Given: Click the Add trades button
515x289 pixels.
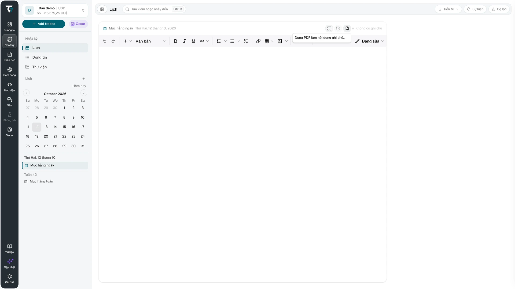Looking at the screenshot, I should [43, 24].
